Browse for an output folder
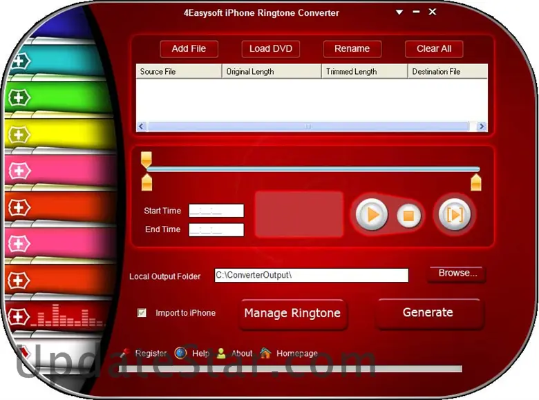The height and width of the screenshot is (400, 539). [x=457, y=274]
